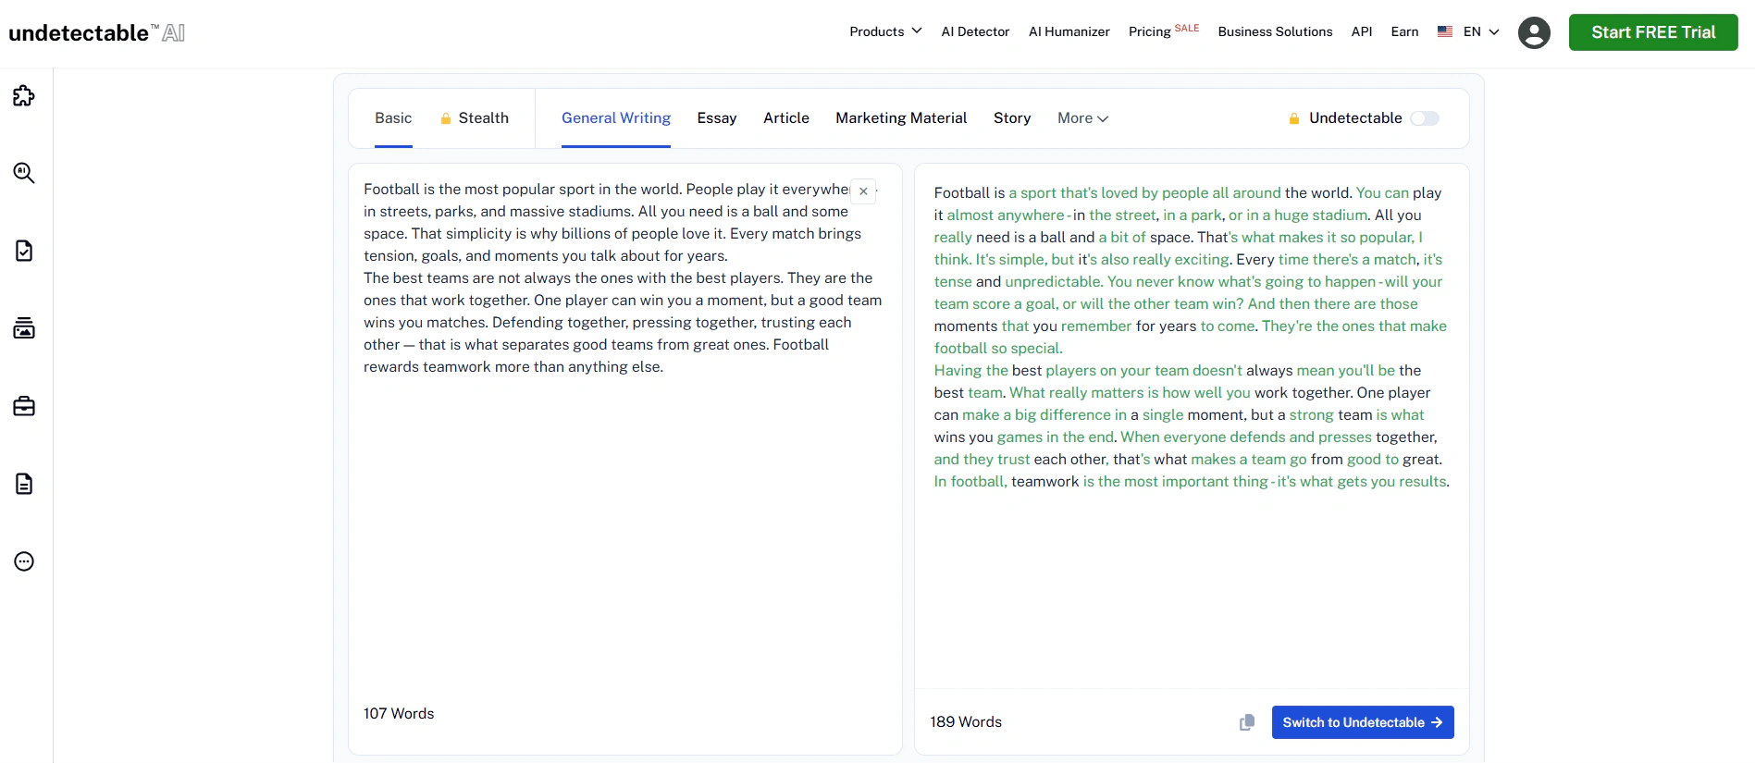Clear the input text with the X button

[x=863, y=191]
